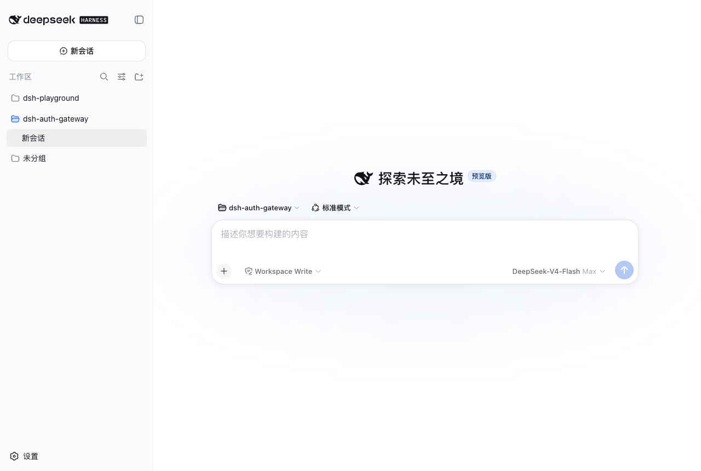The image size is (701, 471).
Task: Collapse the sidebar with the panel icon
Action: (x=139, y=20)
